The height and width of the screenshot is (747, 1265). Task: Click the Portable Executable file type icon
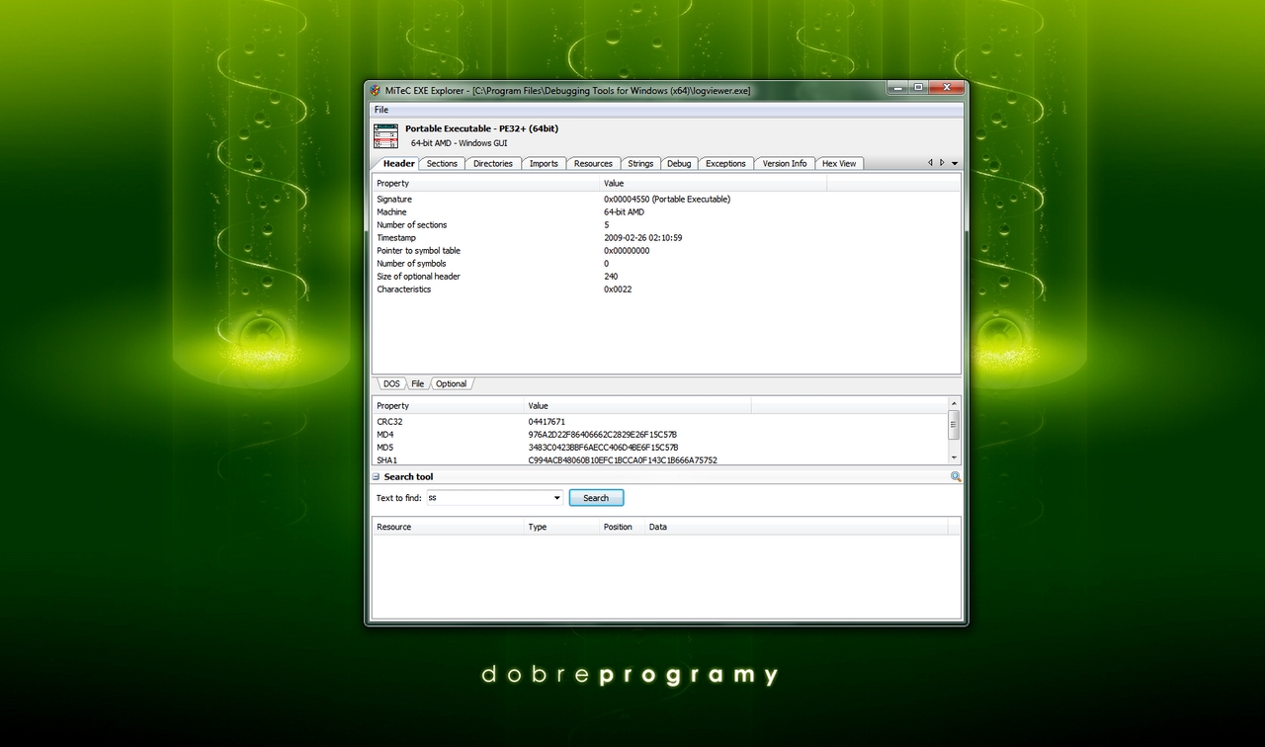point(385,136)
